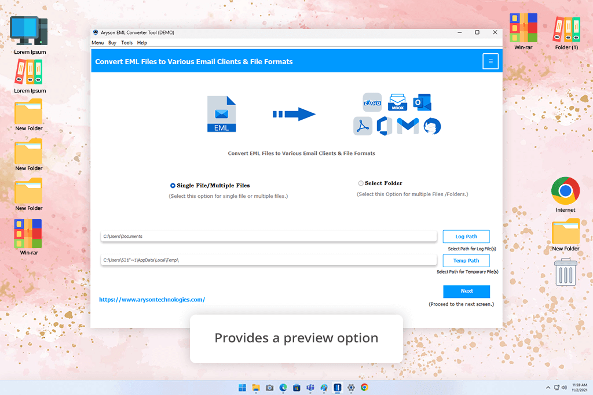The width and height of the screenshot is (593, 395).
Task: Open the hamburger menu in the blue header
Action: click(x=490, y=61)
